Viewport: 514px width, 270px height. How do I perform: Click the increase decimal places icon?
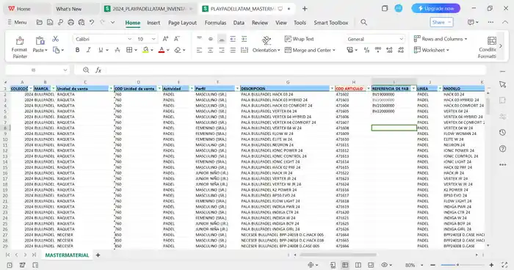389,50
